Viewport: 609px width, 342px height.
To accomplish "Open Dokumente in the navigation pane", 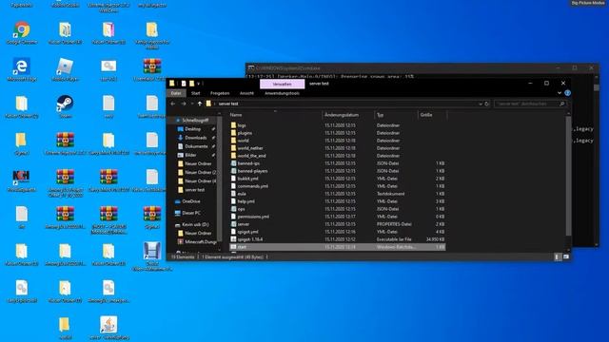I will 196,146.
